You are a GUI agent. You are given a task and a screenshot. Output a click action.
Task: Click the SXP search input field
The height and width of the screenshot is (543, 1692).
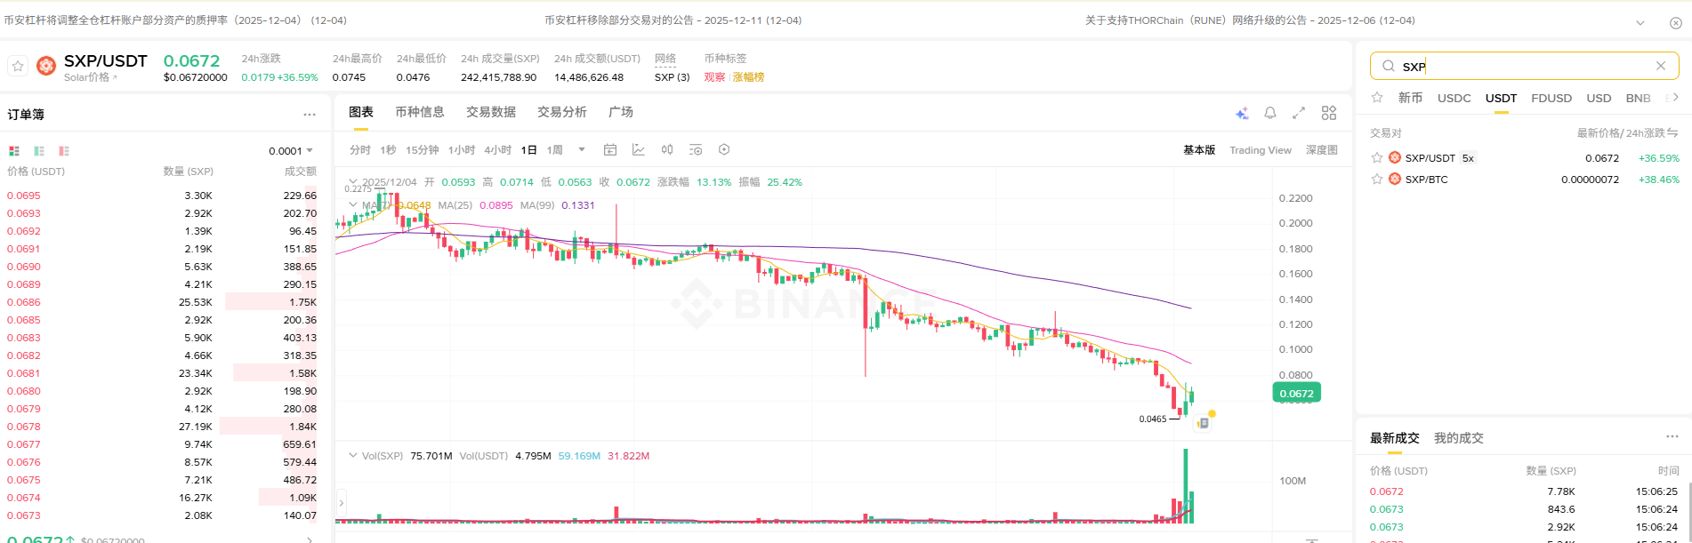(1521, 66)
